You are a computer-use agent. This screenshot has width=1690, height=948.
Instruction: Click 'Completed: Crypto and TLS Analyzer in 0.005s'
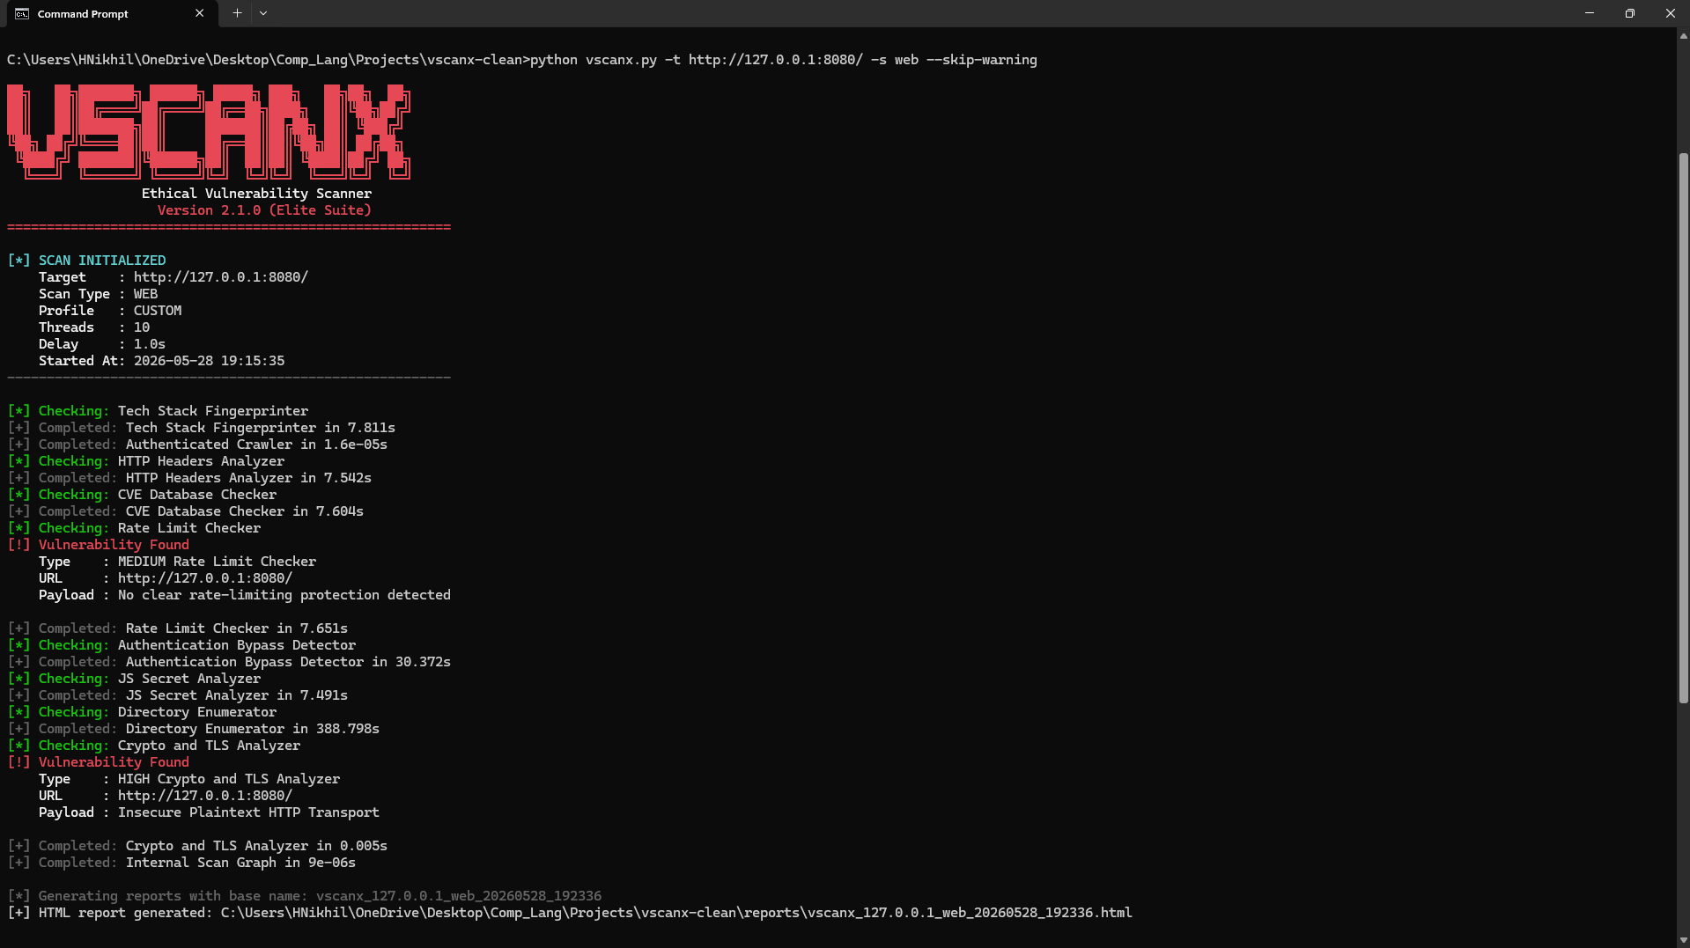click(x=197, y=846)
